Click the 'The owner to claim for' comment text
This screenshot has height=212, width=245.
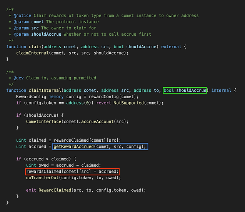tap(68, 28)
